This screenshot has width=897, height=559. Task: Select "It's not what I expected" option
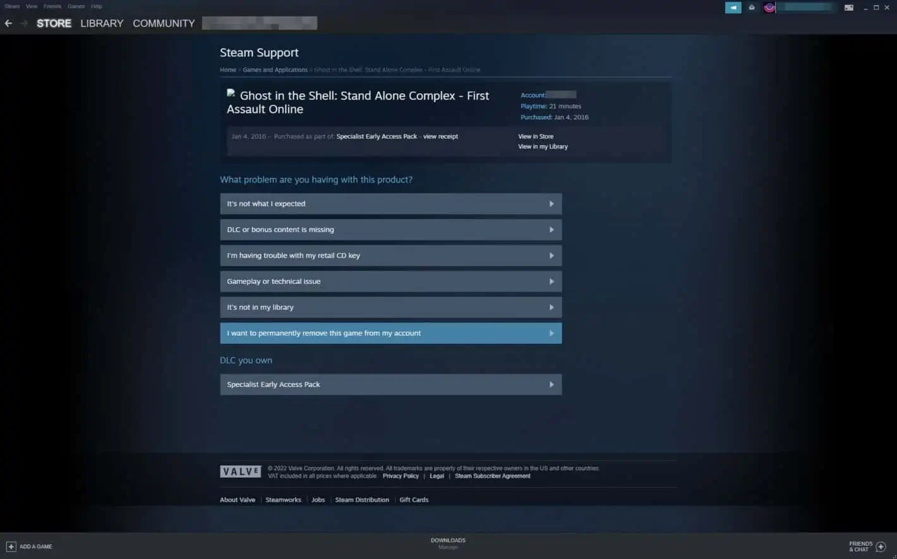pyautogui.click(x=390, y=204)
